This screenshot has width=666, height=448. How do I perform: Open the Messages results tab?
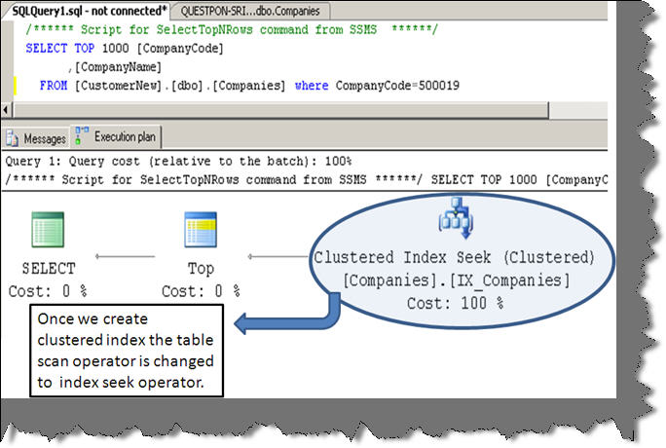(37, 138)
